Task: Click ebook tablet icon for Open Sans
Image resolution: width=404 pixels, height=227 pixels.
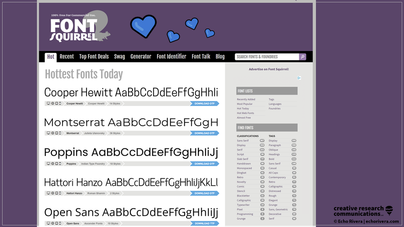Action: point(57,223)
